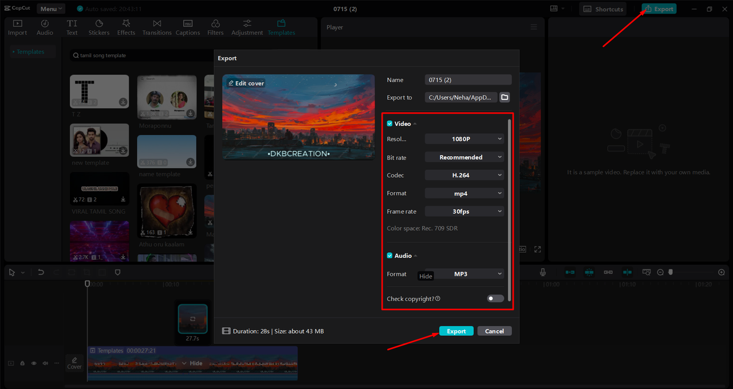Click the Cover button on timeline

[74, 363]
